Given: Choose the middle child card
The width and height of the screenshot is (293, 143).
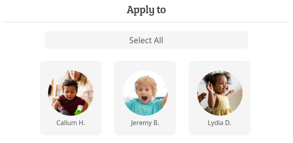Looking at the screenshot, I should (x=145, y=98).
